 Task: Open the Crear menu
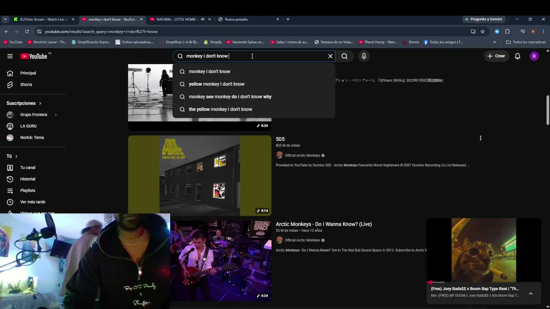point(496,56)
